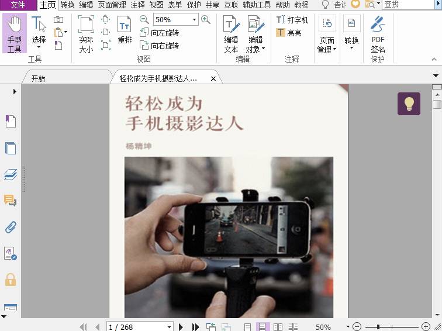Click the Highlight (高亮) button
Image resolution: width=442 pixels, height=331 pixels.
click(289, 33)
